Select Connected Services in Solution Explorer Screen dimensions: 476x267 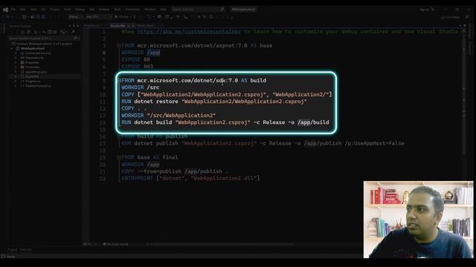38,53
